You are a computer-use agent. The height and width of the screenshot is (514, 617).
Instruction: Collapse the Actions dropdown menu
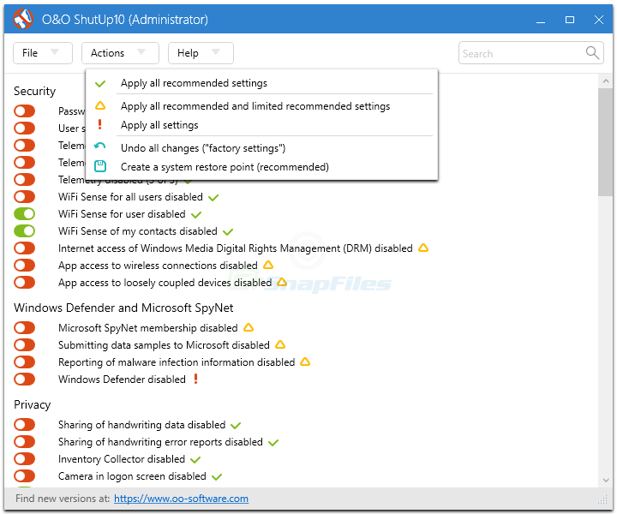[120, 53]
